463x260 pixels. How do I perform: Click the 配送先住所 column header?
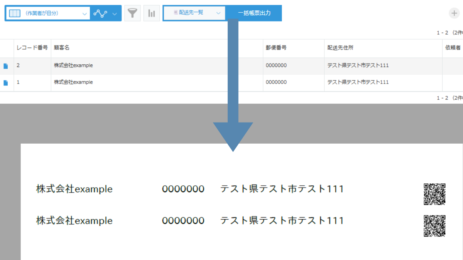[x=340, y=48]
